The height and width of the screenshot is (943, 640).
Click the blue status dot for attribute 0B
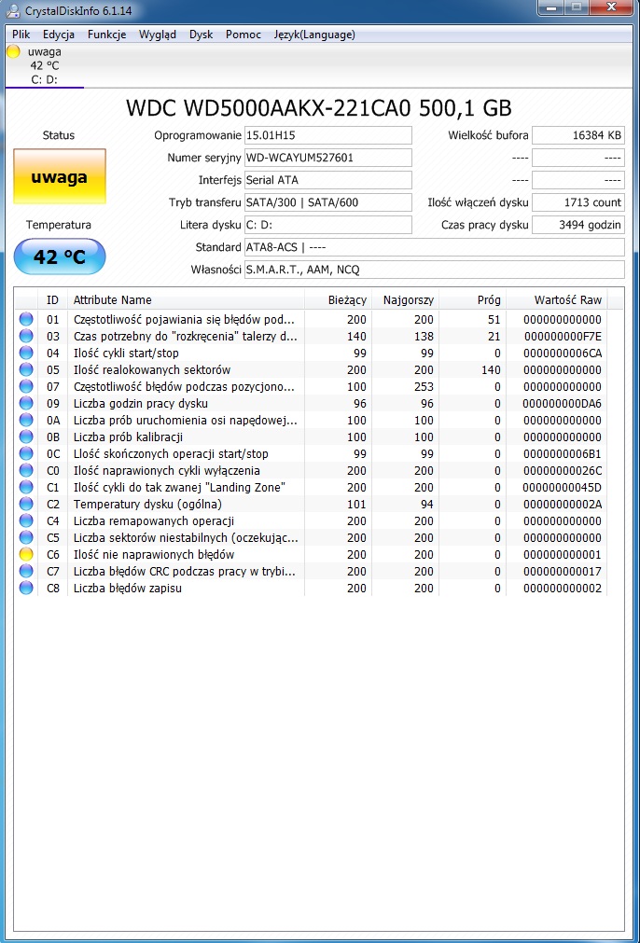(x=26, y=437)
